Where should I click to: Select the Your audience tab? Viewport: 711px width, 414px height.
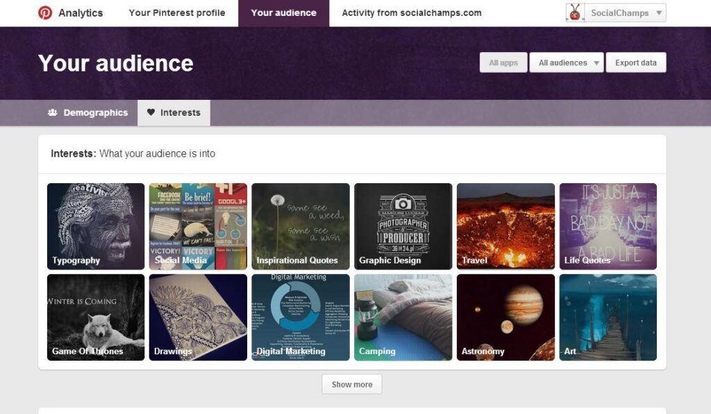284,13
